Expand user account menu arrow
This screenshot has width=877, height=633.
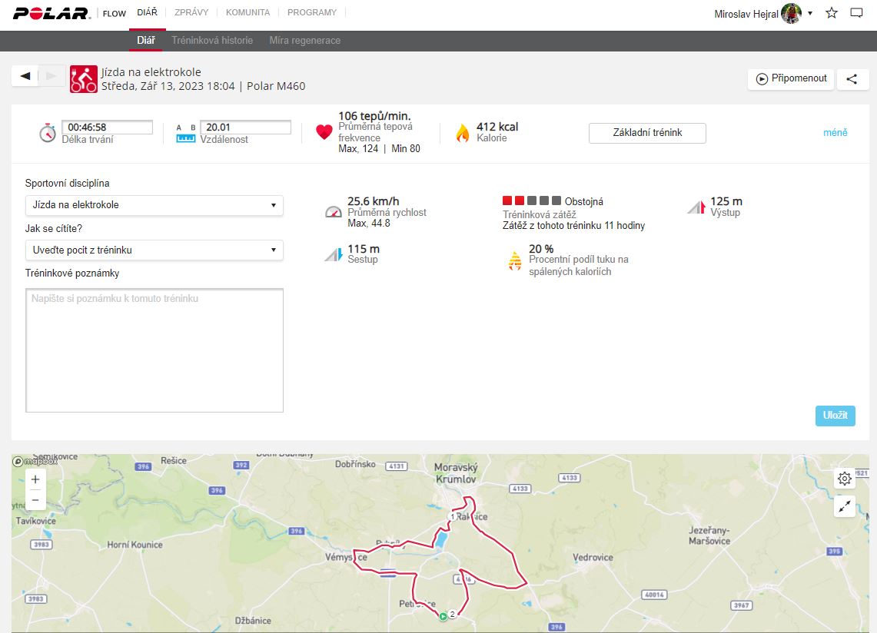(810, 13)
